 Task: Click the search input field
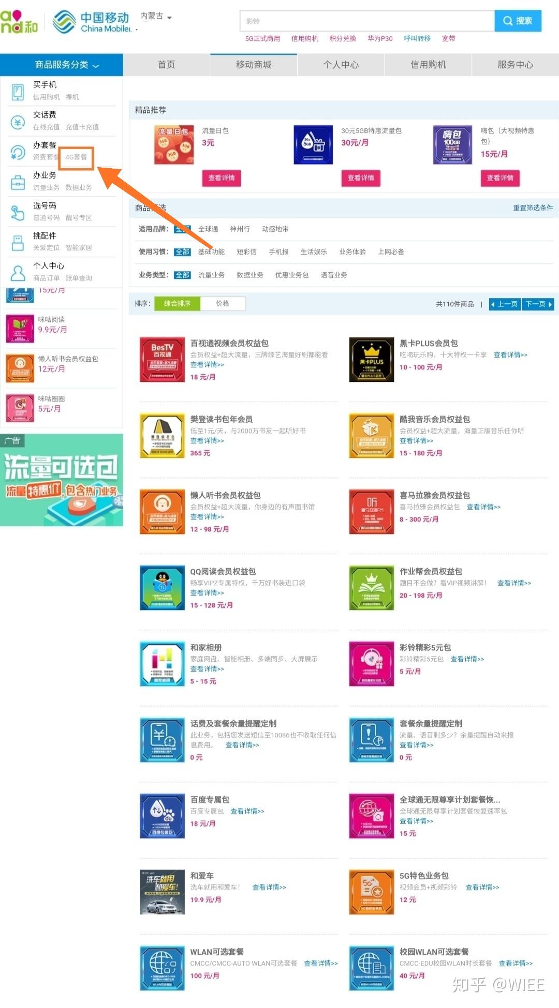click(367, 21)
